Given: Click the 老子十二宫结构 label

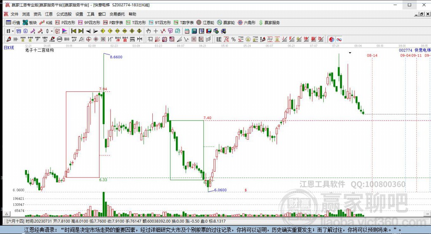Looking at the screenshot, I should [39, 50].
